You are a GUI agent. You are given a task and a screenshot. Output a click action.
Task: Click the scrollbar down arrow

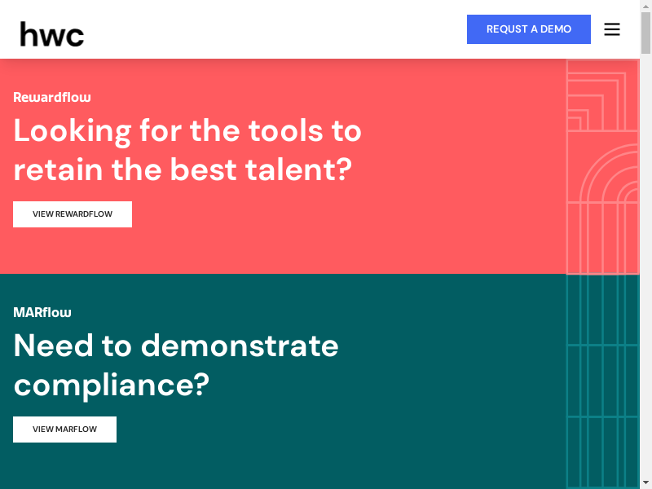645,482
